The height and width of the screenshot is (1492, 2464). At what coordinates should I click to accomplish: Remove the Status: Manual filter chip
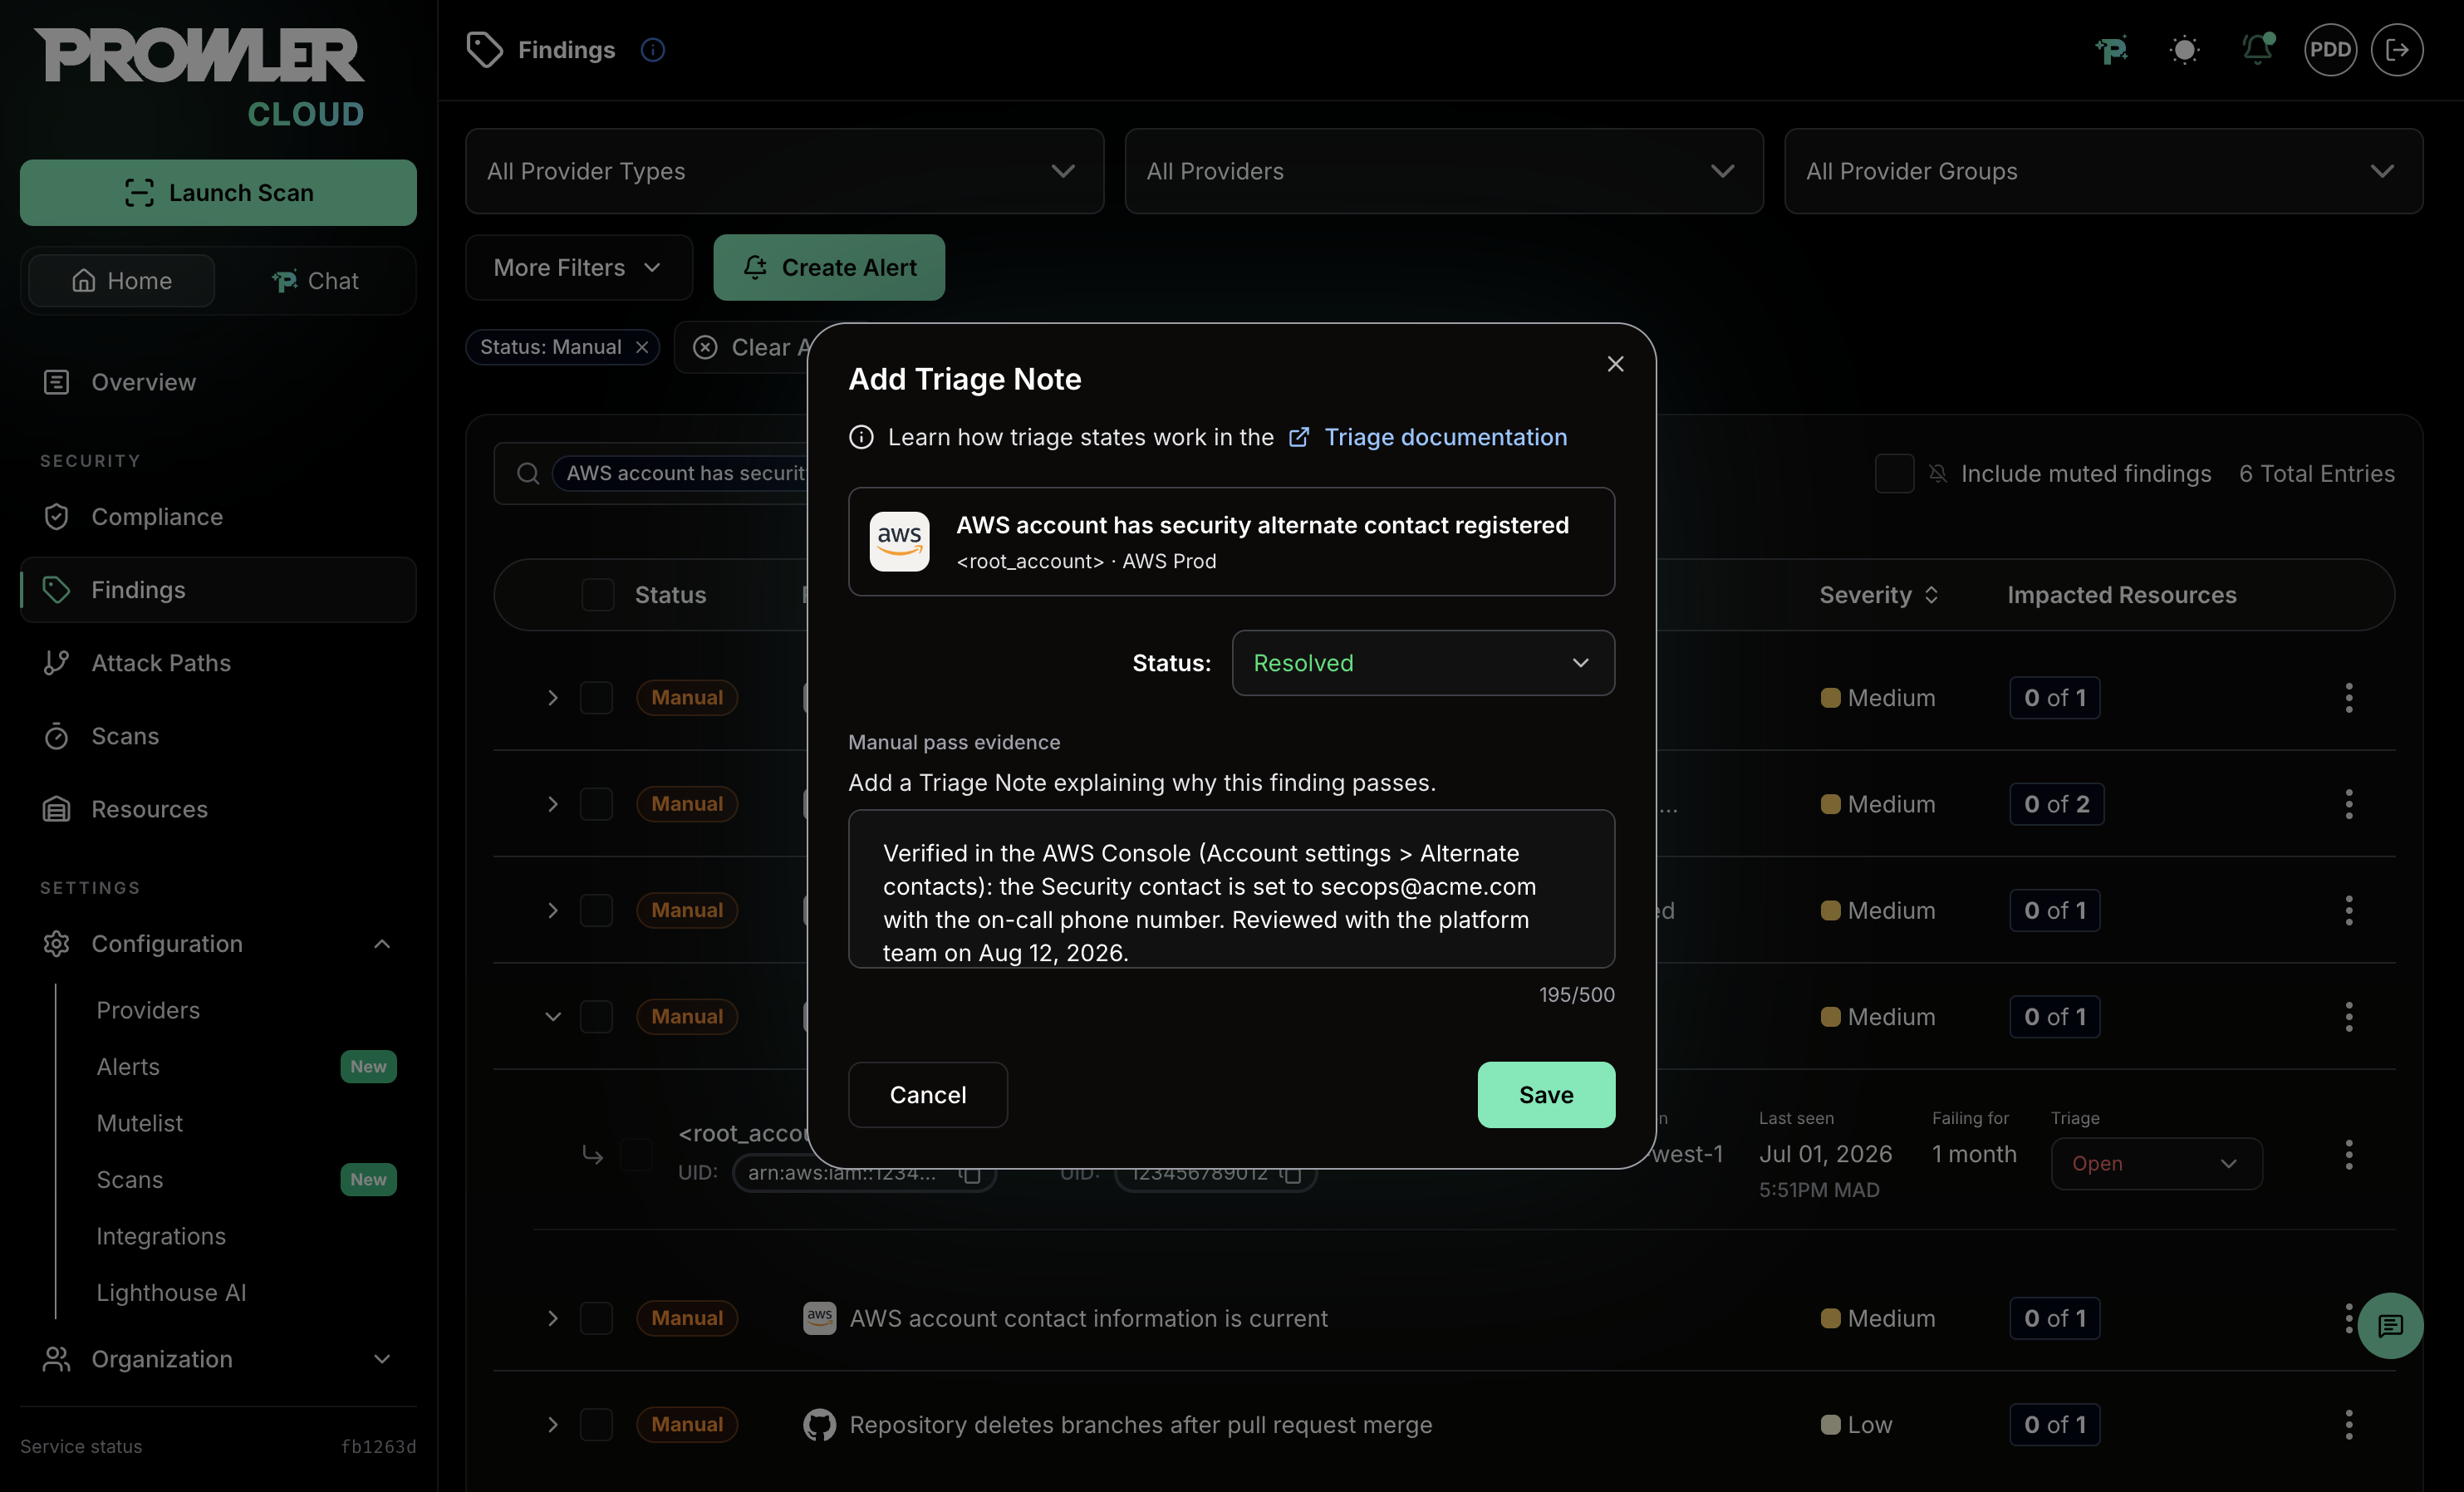click(x=642, y=347)
